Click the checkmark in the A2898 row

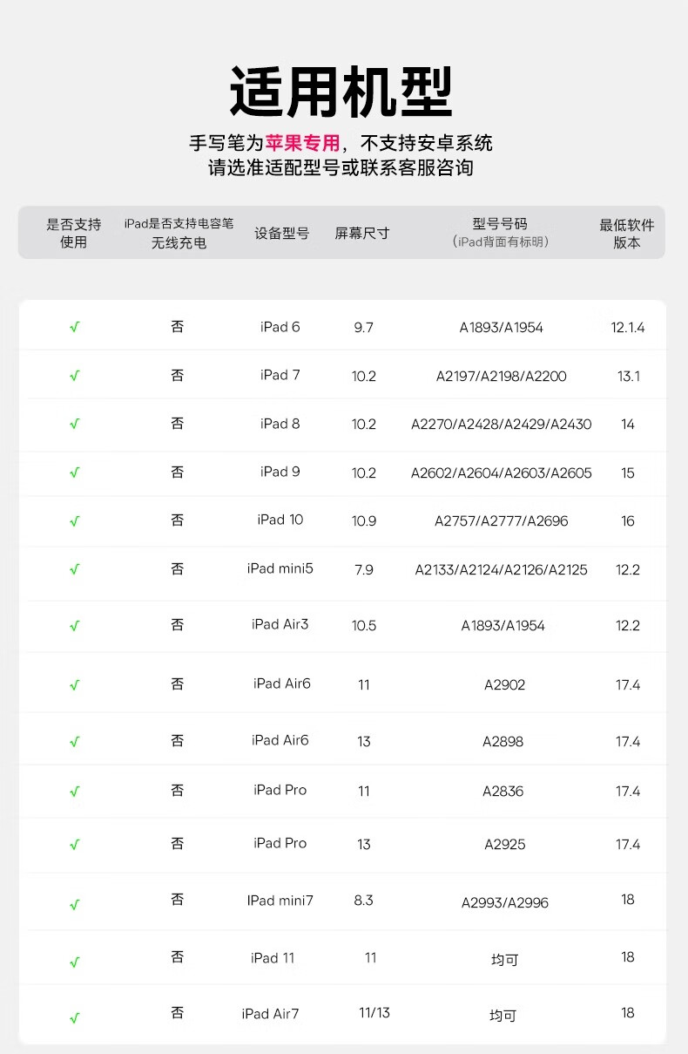coord(74,742)
